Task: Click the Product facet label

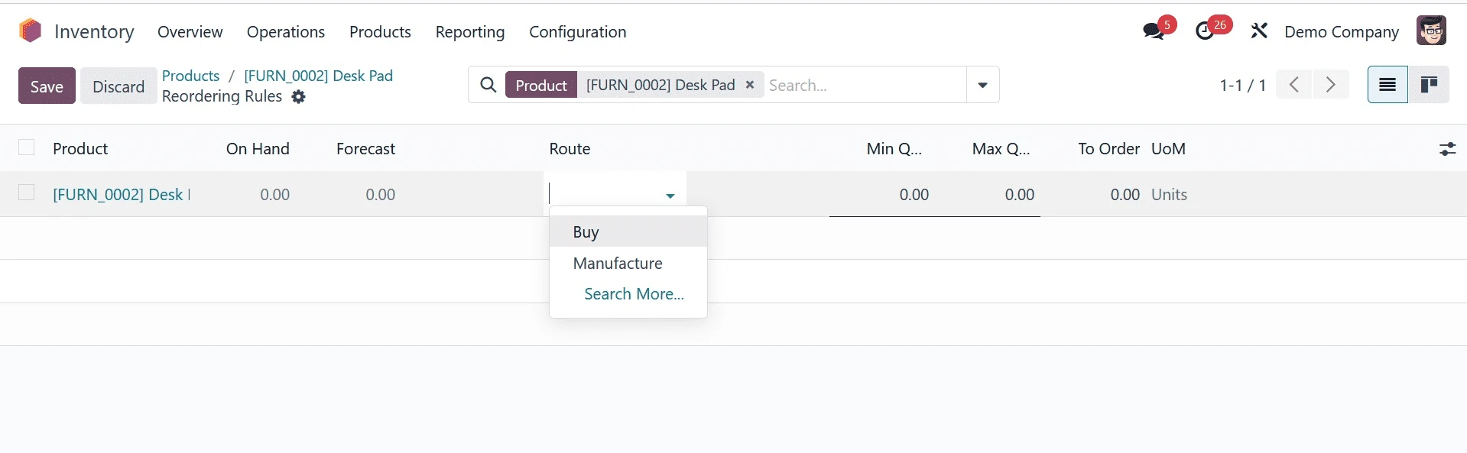Action: coord(541,85)
